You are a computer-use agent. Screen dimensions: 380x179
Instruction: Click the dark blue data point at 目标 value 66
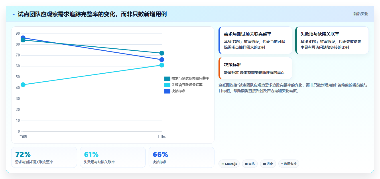tap(162, 60)
